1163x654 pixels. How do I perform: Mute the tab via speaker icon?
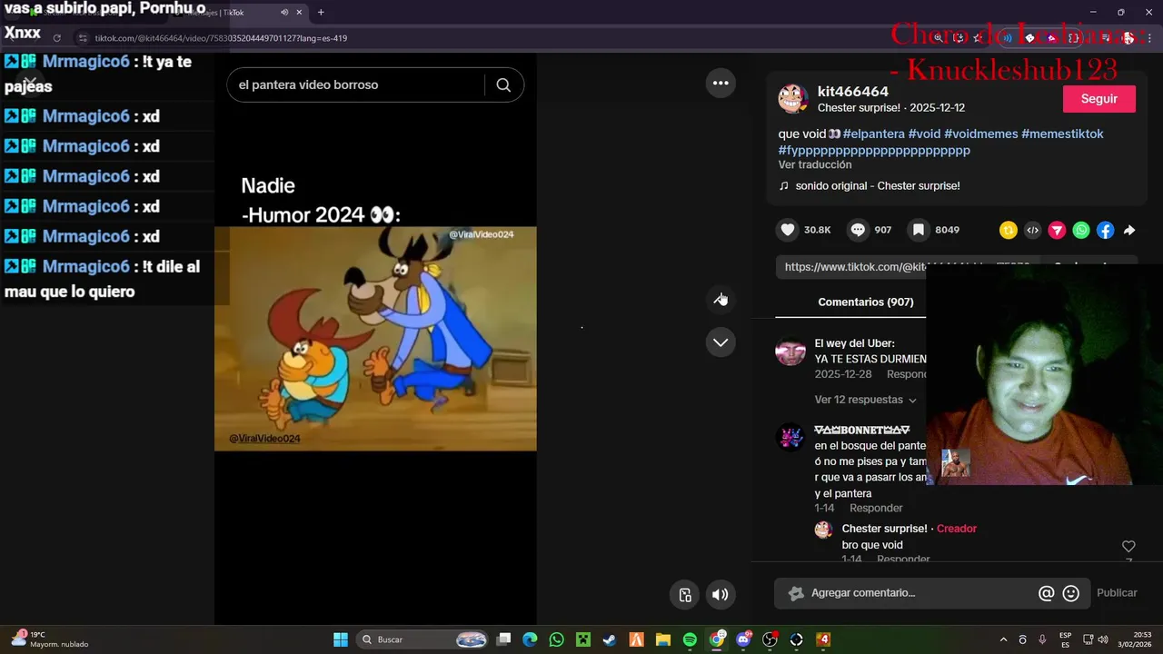click(284, 12)
